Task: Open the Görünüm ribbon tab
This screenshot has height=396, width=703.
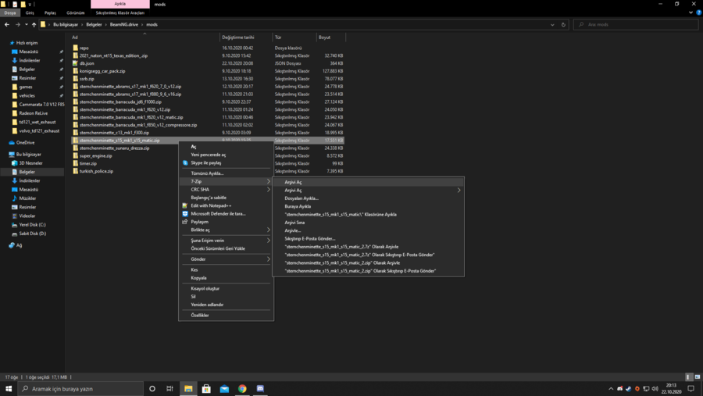Action: pyautogui.click(x=76, y=12)
